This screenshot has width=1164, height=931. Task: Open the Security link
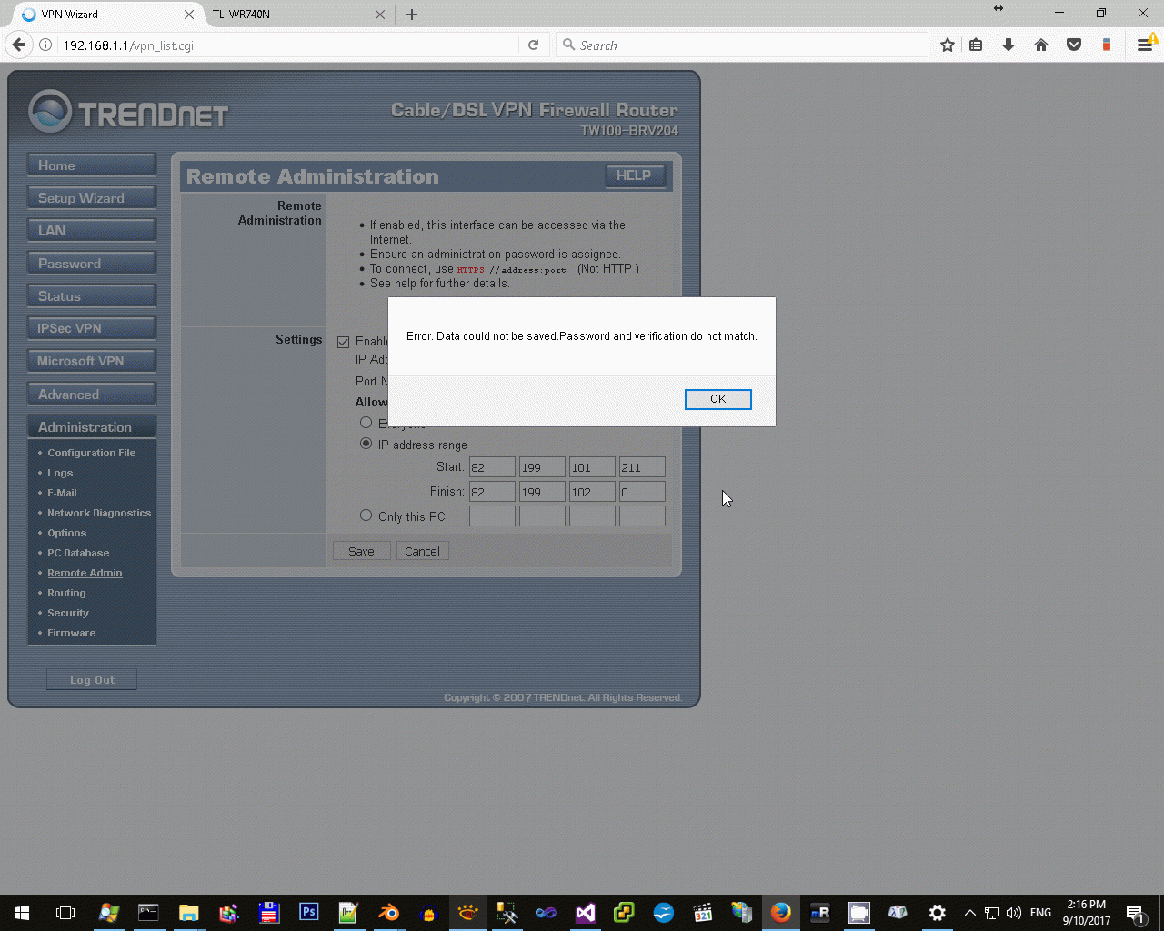point(68,613)
